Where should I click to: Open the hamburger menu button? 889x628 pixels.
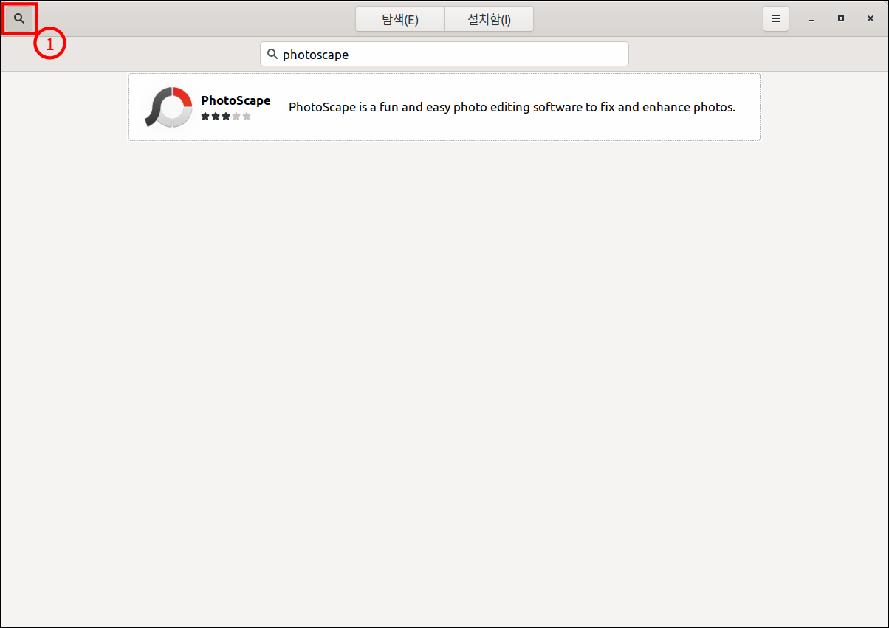pos(775,19)
